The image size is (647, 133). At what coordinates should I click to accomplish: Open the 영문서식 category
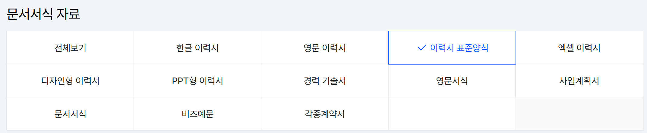click(x=452, y=81)
